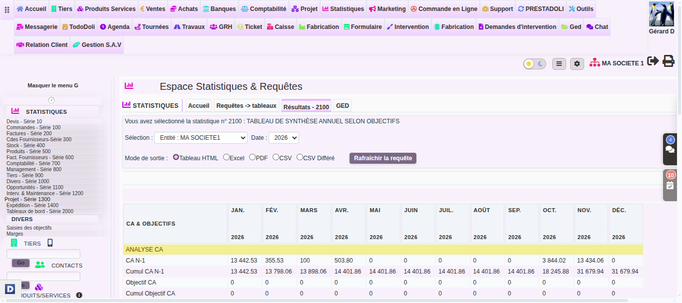682x303 pixels.
Task: Open Factures - Série 200 statistics
Action: pyautogui.click(x=29, y=133)
